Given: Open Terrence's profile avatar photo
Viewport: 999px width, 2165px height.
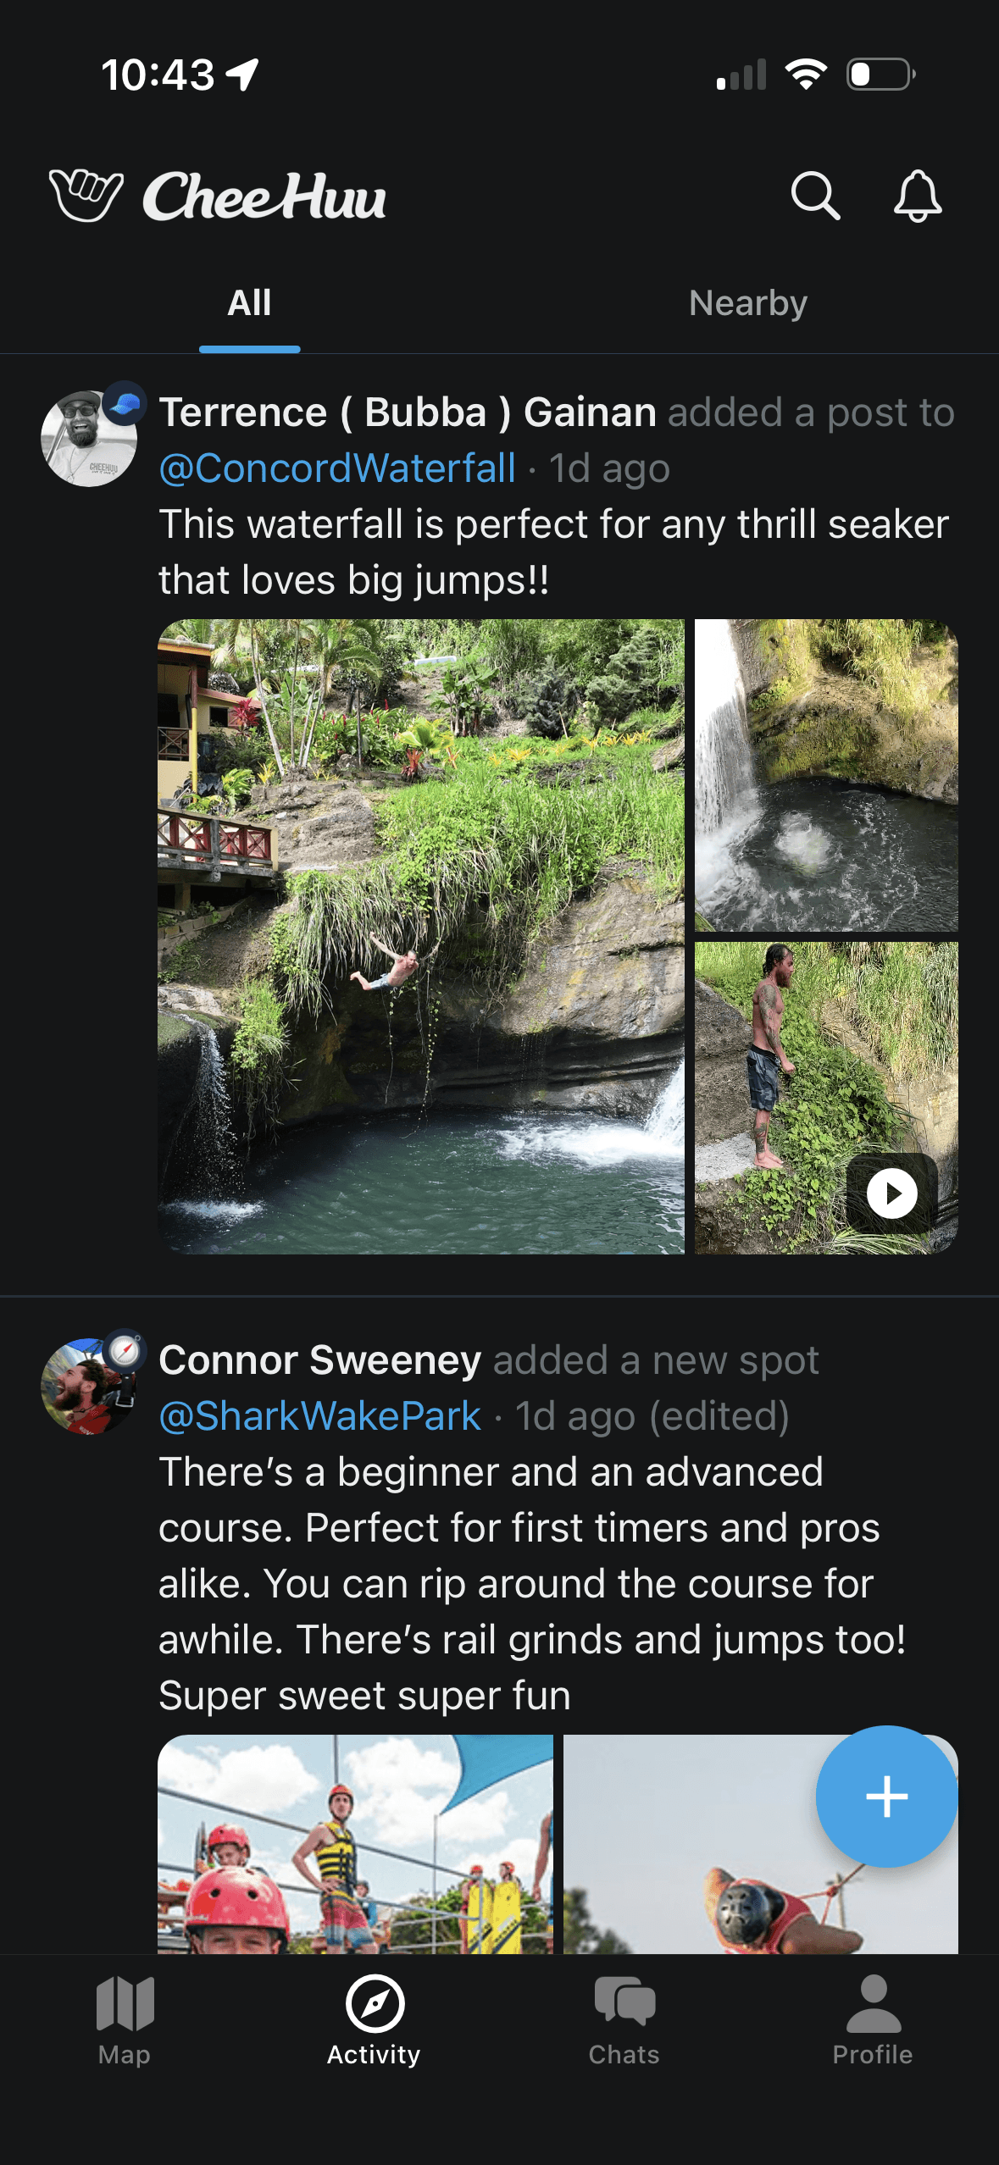Looking at the screenshot, I should 88,439.
